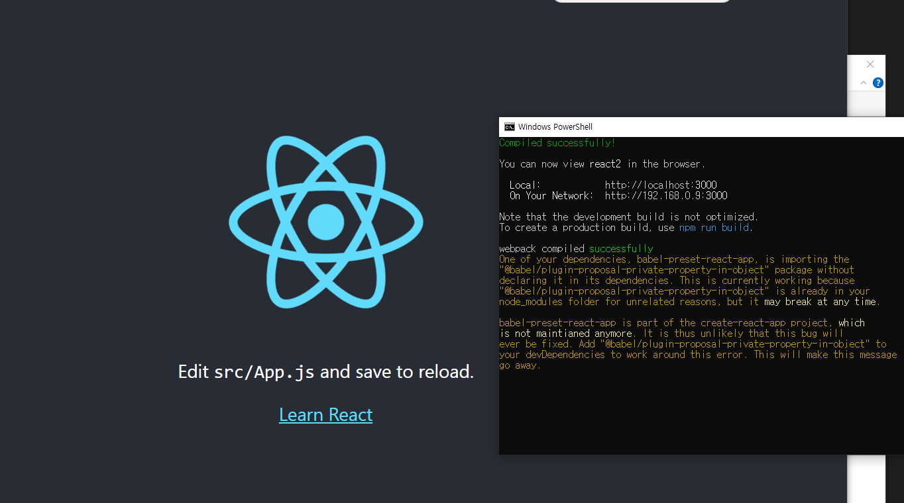The height and width of the screenshot is (503, 904).
Task: Click the http://localhost:3000 address in terminal
Action: click(661, 185)
